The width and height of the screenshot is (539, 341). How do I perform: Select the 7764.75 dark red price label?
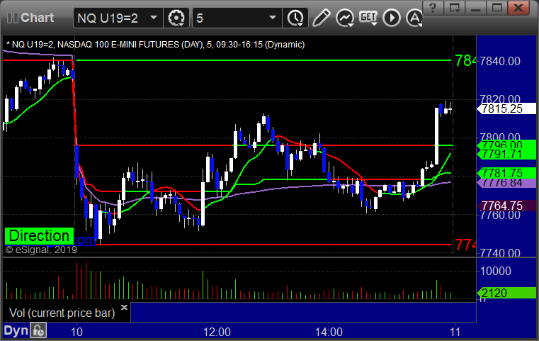(506, 206)
